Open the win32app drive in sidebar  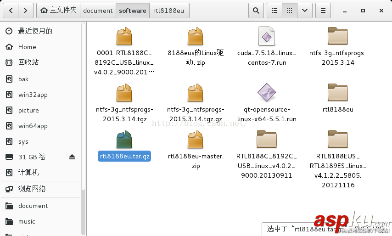(x=41, y=95)
